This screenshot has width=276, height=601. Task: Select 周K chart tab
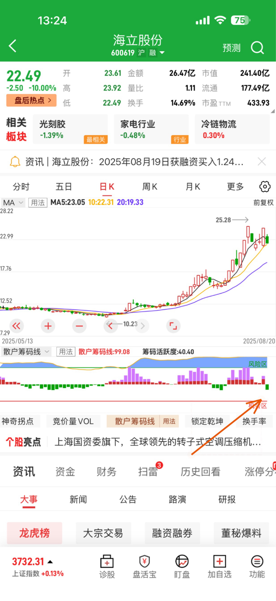point(150,186)
